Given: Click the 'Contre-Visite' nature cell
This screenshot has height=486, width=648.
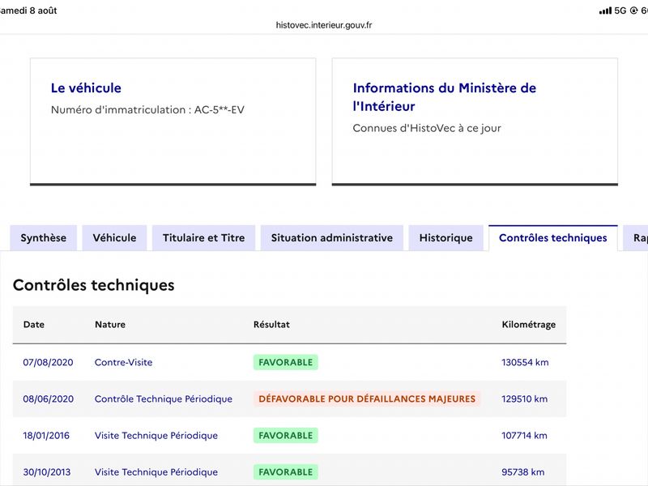Looking at the screenshot, I should pyautogui.click(x=124, y=362).
